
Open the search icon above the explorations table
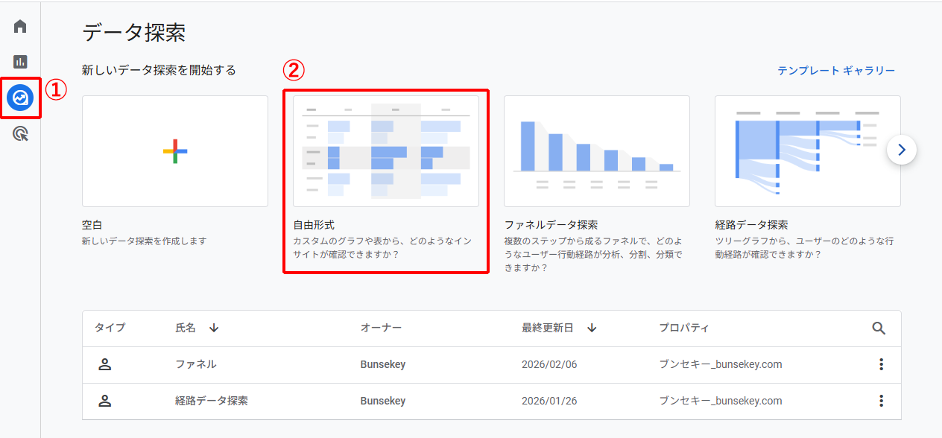pyautogui.click(x=879, y=328)
